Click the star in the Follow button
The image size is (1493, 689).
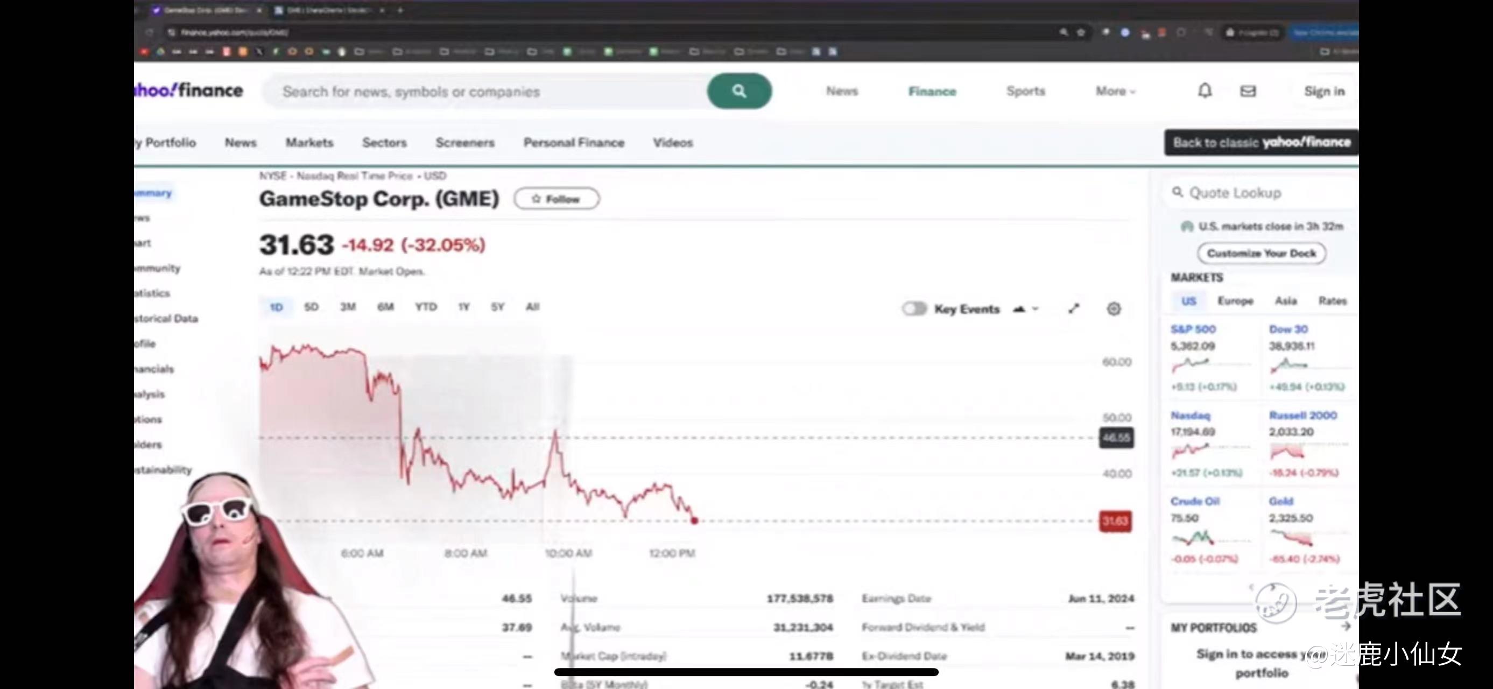[536, 199]
